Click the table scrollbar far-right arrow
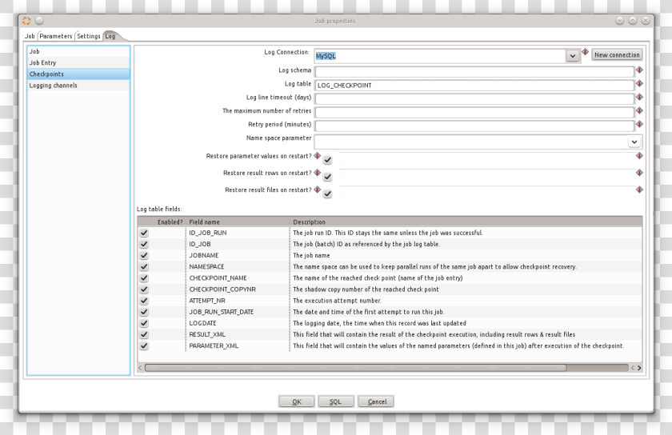The image size is (672, 435). tap(639, 368)
